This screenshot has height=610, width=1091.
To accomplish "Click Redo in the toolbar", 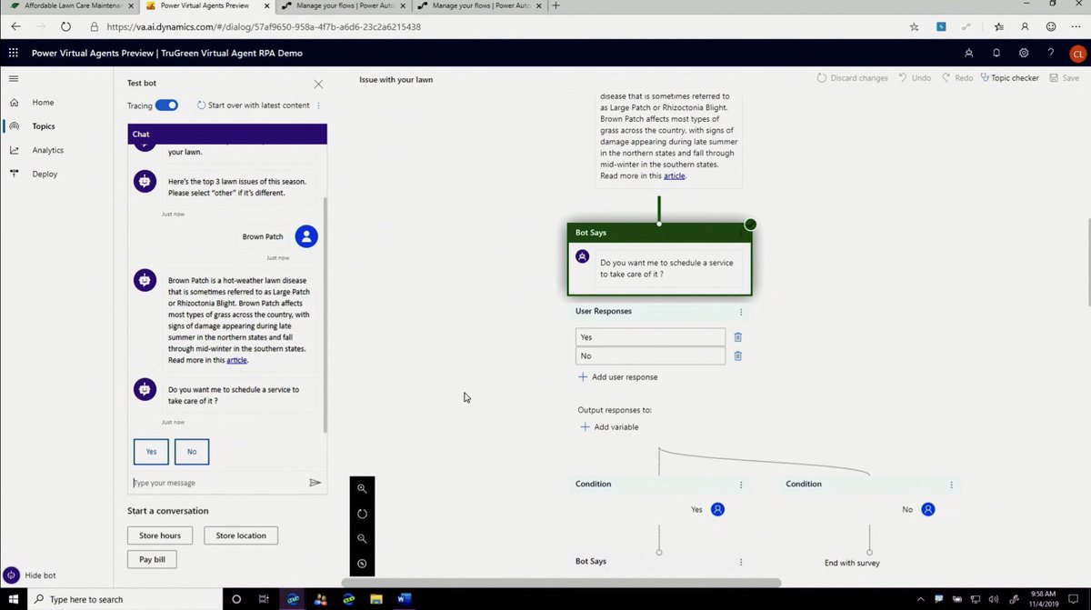I will (957, 78).
